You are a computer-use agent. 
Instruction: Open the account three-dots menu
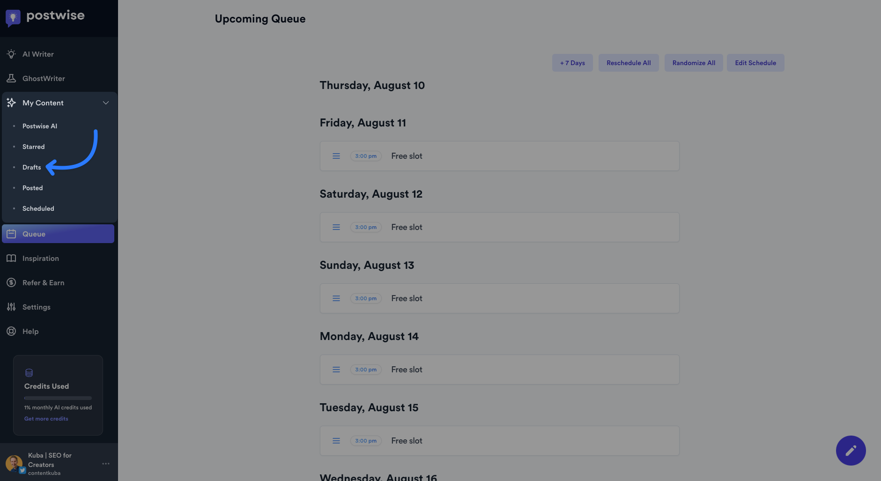pyautogui.click(x=106, y=464)
